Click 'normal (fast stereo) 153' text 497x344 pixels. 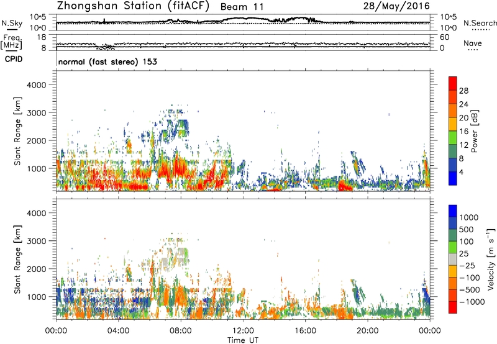(x=107, y=61)
